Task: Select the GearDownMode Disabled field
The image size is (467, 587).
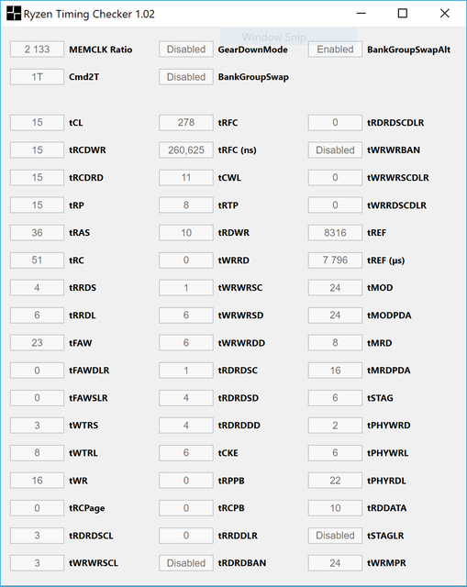Action: (186, 49)
